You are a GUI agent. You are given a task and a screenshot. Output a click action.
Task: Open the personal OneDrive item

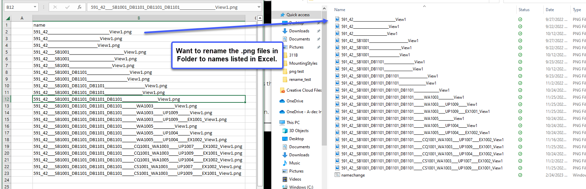click(295, 101)
